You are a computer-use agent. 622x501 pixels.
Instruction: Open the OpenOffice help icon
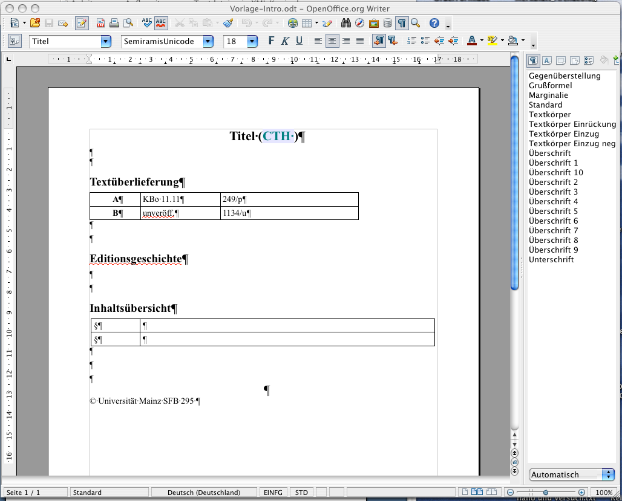pyautogui.click(x=434, y=24)
